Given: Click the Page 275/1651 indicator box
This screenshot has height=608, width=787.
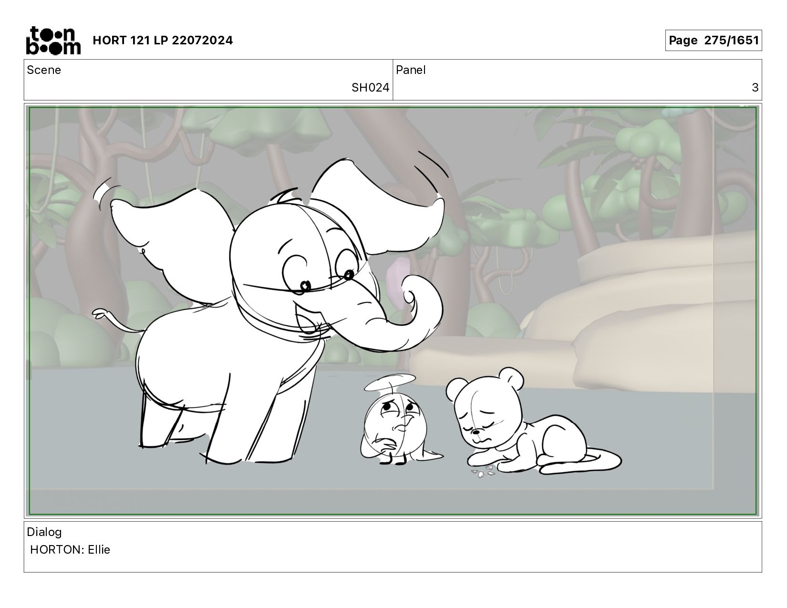Looking at the screenshot, I should tap(714, 41).
